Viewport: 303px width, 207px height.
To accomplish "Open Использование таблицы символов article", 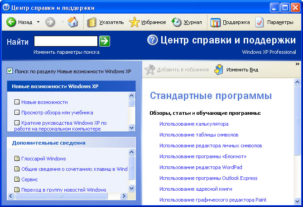I will pos(199,135).
